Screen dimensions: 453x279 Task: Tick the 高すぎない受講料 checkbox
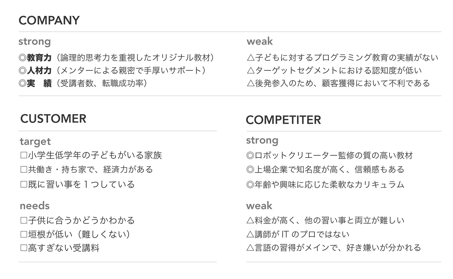tap(24, 248)
